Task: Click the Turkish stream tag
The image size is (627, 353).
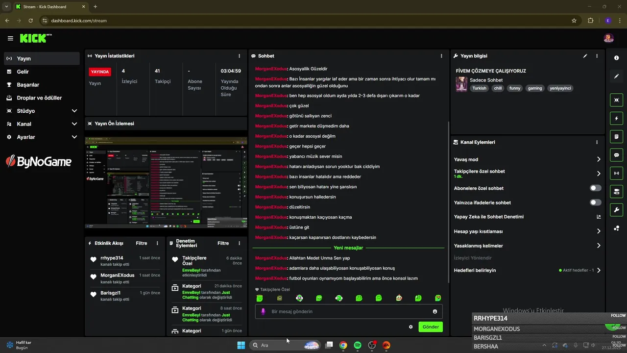Action: tap(479, 88)
